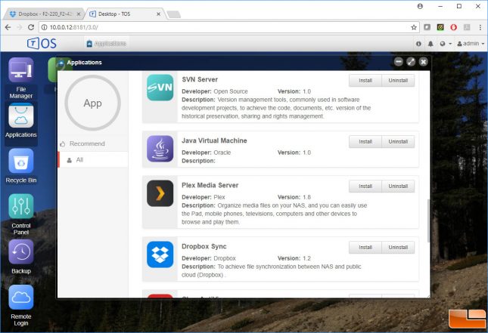Install SVN Server
Image resolution: width=488 pixels, height=333 pixels.
pyautogui.click(x=365, y=81)
